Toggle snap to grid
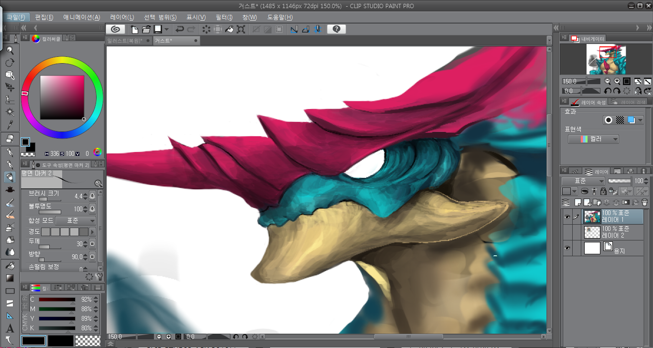 (317, 29)
